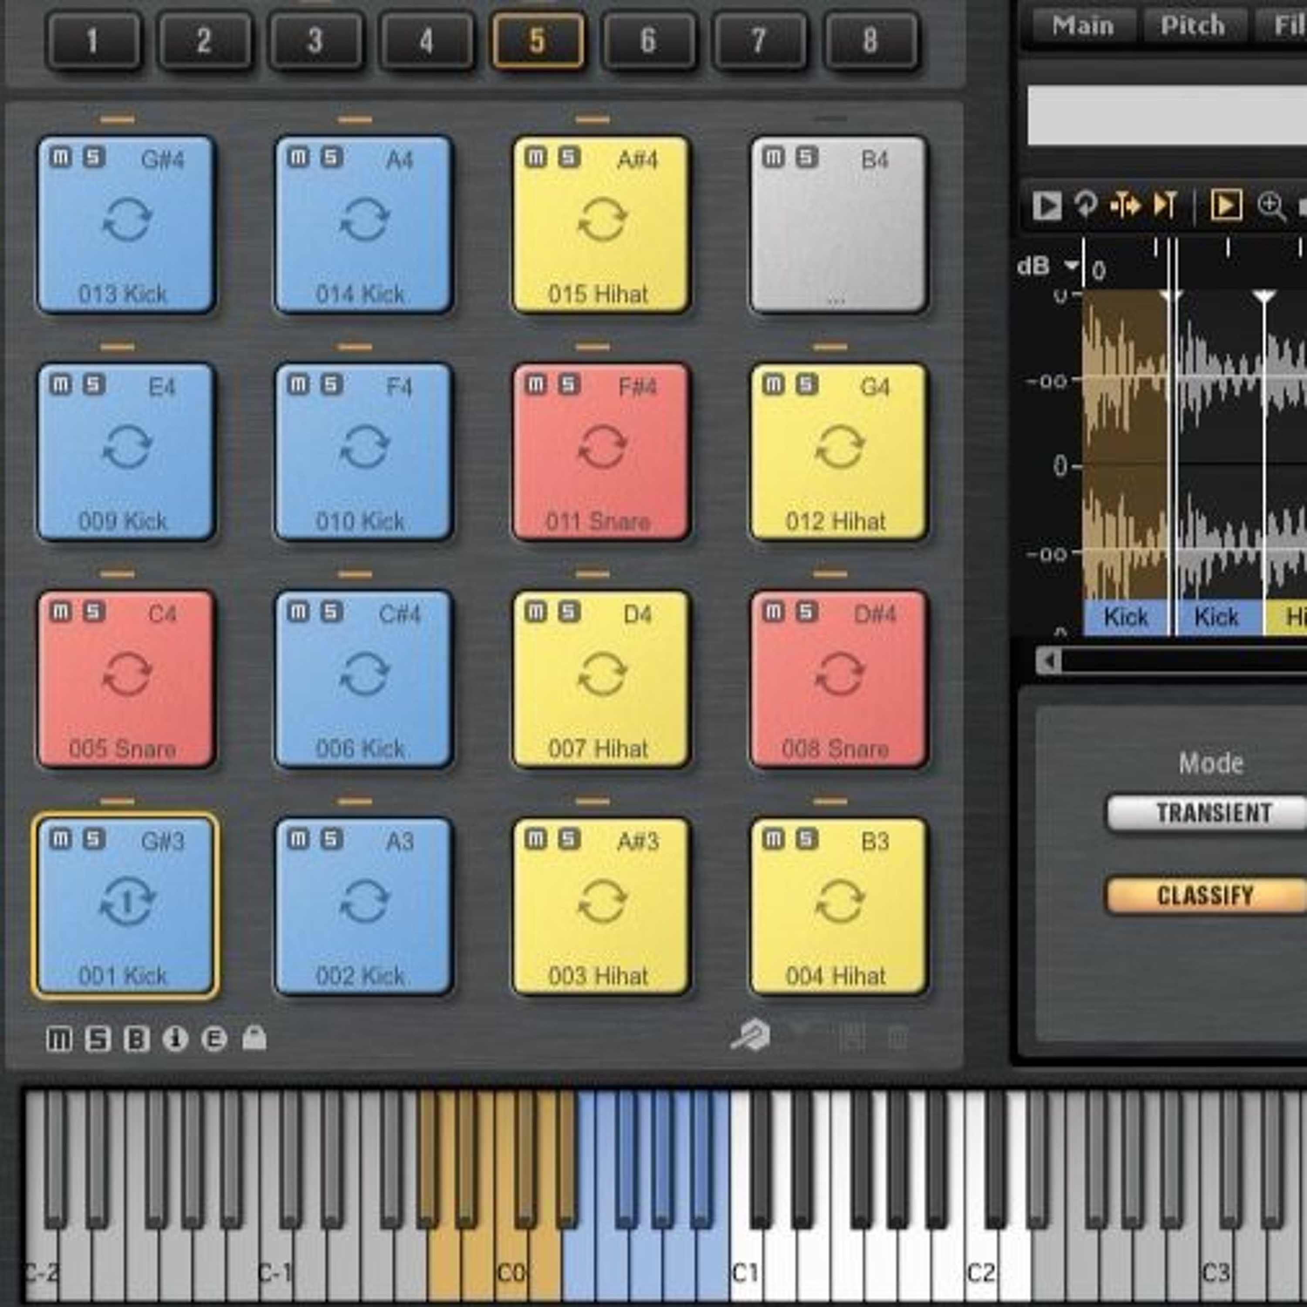
Task: Trigger the 012 Hihat pad
Action: (839, 452)
